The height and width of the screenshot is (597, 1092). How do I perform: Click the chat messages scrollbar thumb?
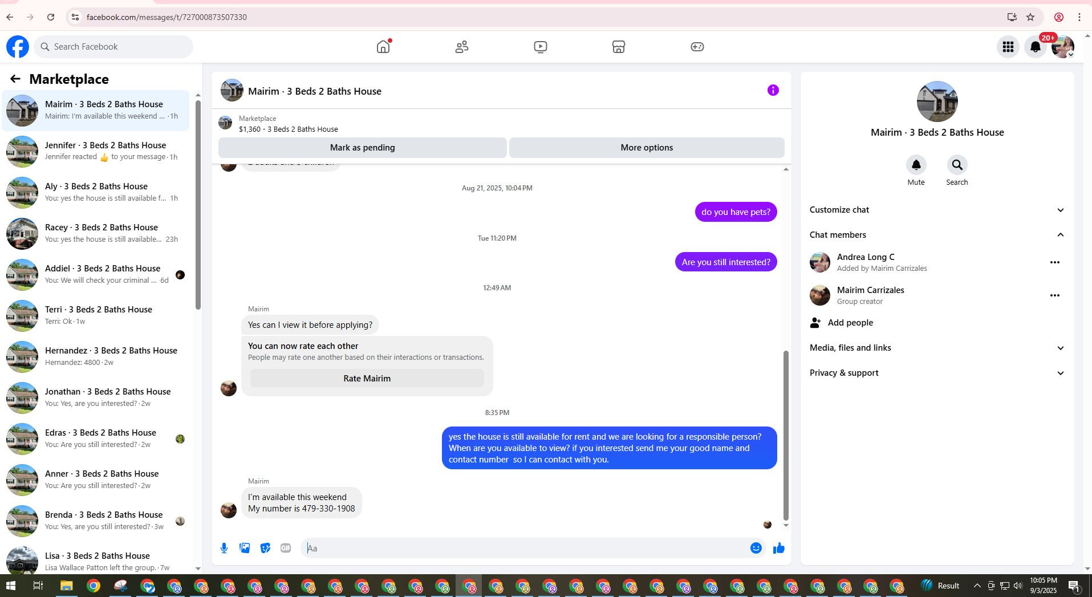pyautogui.click(x=786, y=436)
